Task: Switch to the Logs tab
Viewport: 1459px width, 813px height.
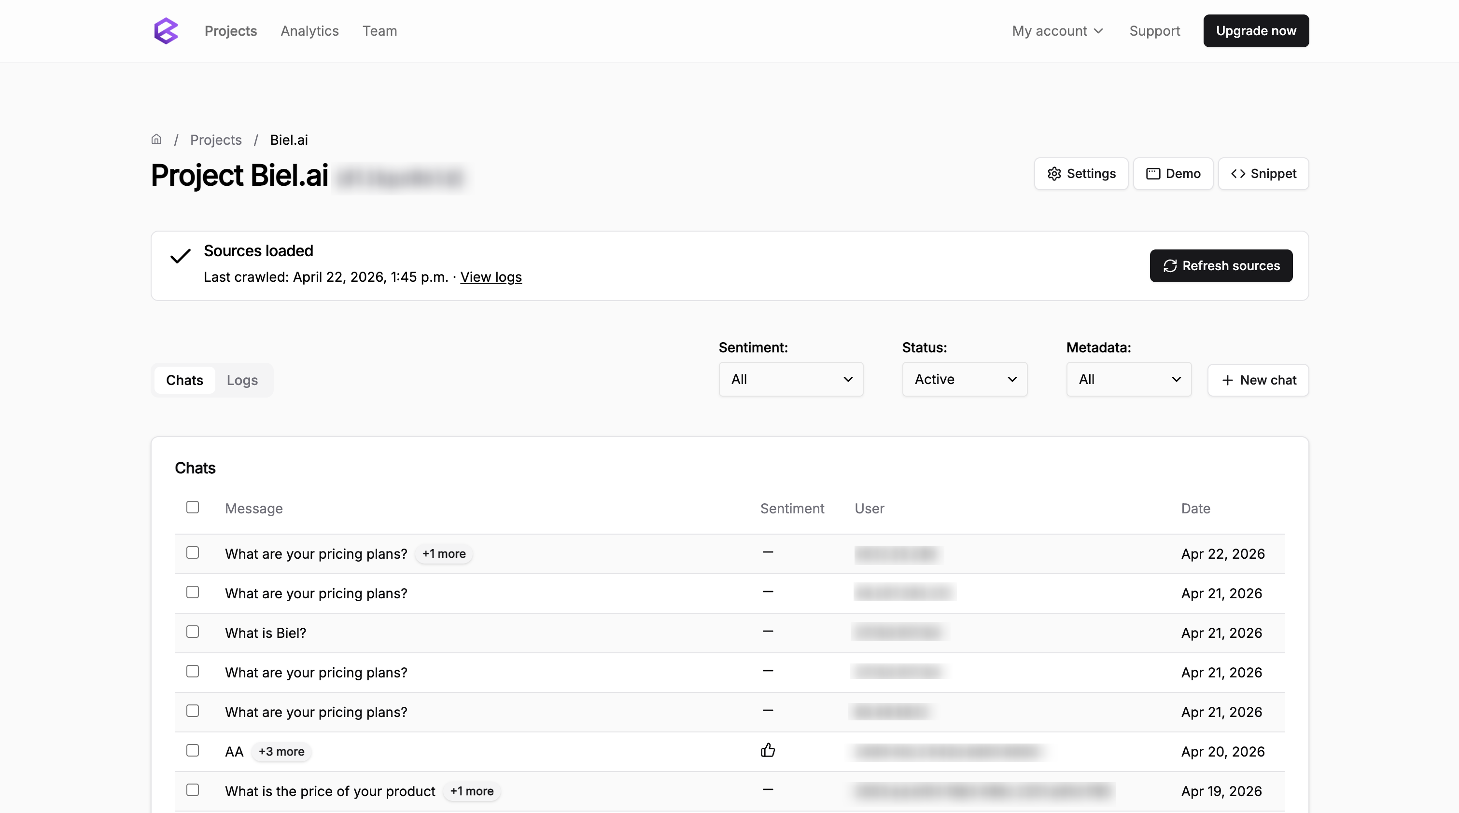Action: click(x=242, y=380)
